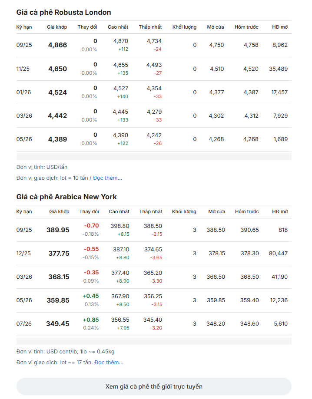Click Arabica change value -0.70
The image size is (312, 399).
click(91, 225)
